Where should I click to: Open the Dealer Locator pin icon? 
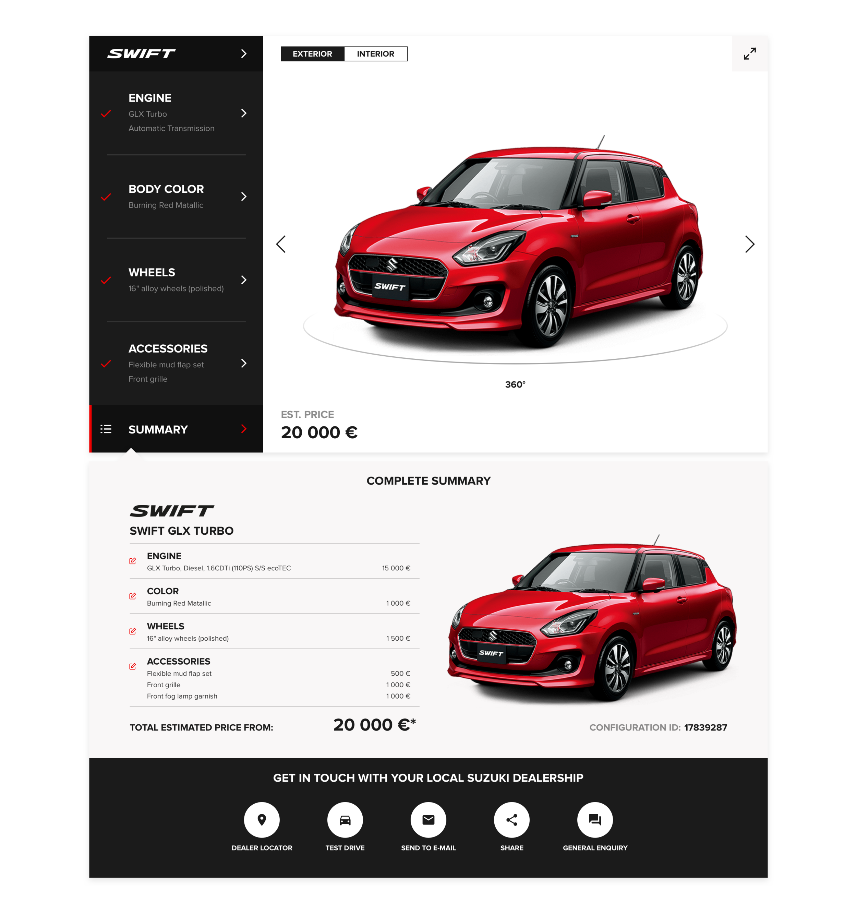(x=262, y=820)
